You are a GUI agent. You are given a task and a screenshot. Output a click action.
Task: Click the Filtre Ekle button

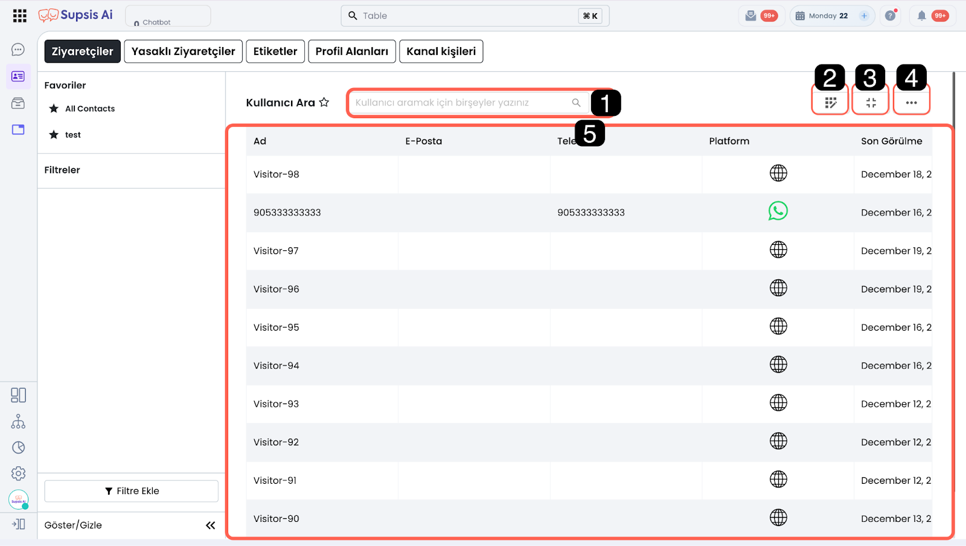click(132, 491)
